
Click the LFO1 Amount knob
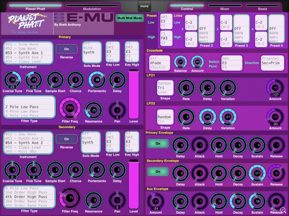tap(275, 88)
